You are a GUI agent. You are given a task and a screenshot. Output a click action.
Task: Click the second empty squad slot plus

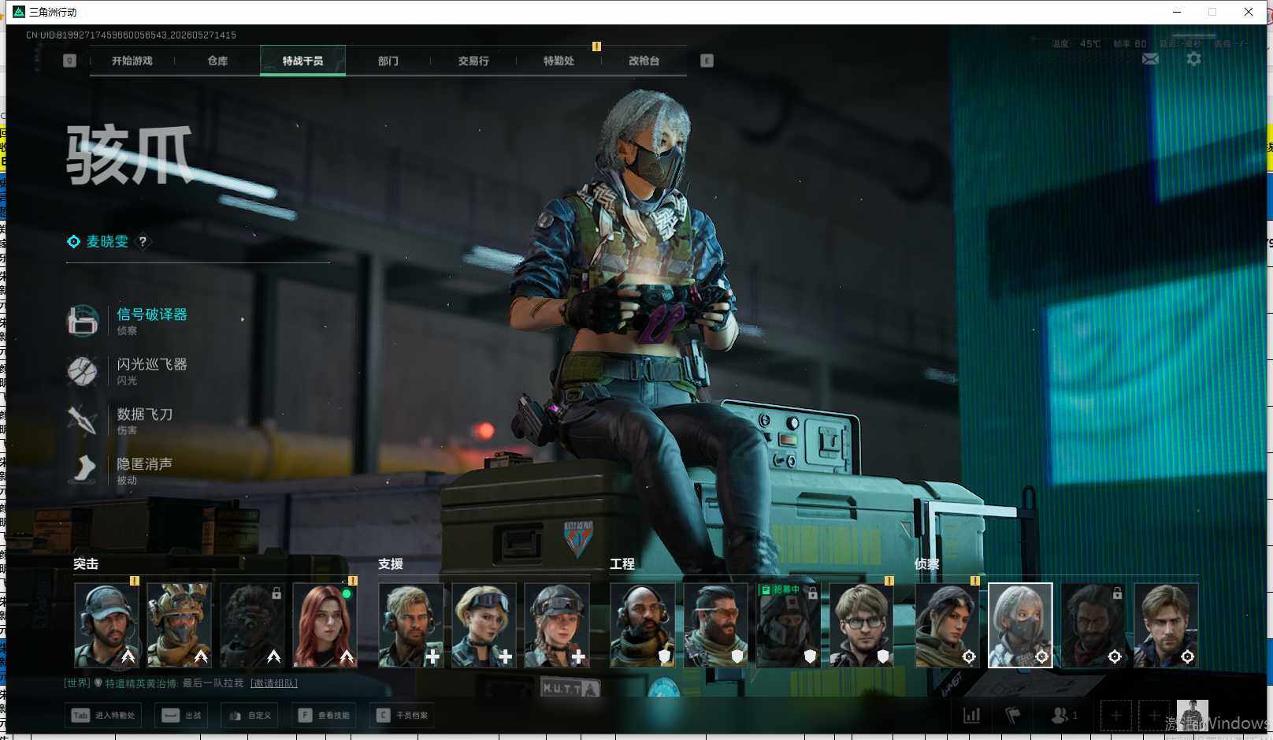[x=1153, y=716]
